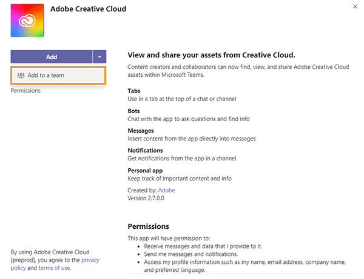
Task: Select the Bots capability heading
Action: click(133, 111)
